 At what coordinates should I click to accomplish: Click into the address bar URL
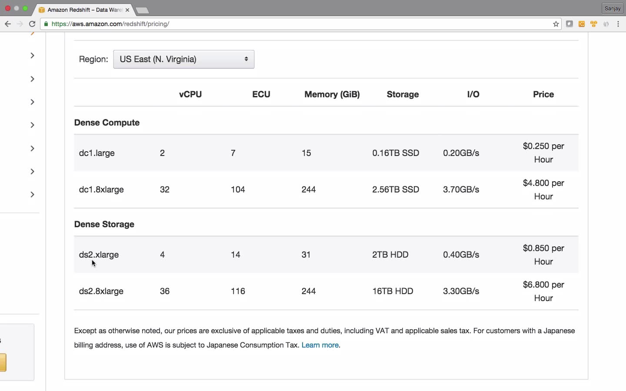click(261, 24)
